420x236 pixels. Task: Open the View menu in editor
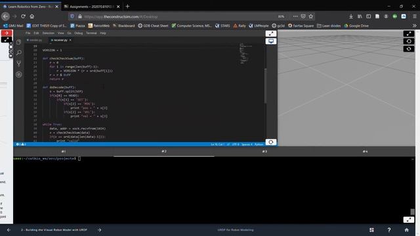pos(61,33)
